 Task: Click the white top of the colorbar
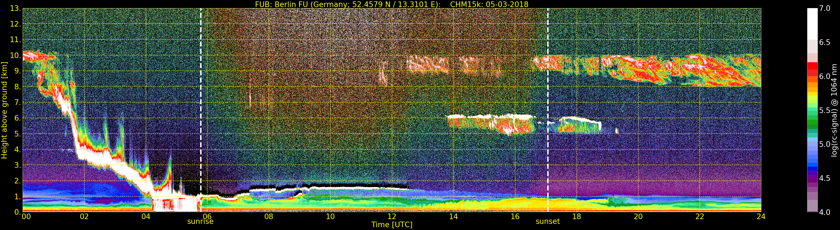812,23
